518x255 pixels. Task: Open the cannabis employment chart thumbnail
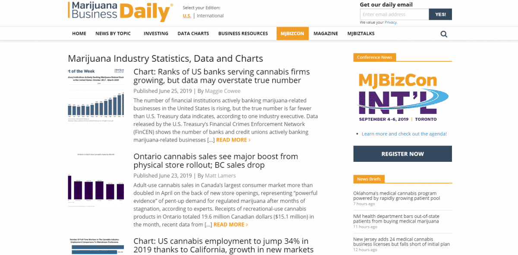96,245
